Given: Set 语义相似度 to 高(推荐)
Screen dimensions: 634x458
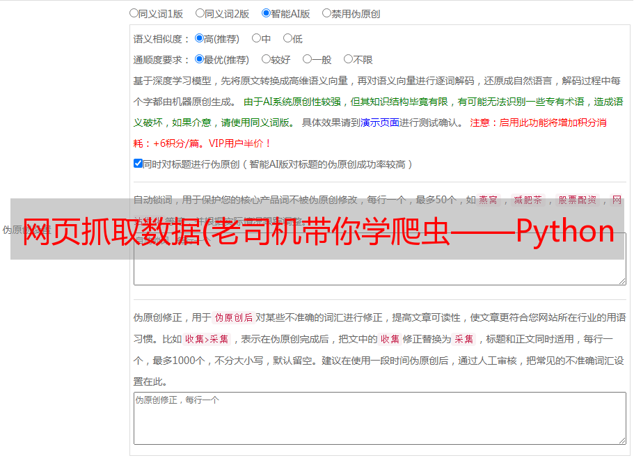Looking at the screenshot, I should click(199, 38).
